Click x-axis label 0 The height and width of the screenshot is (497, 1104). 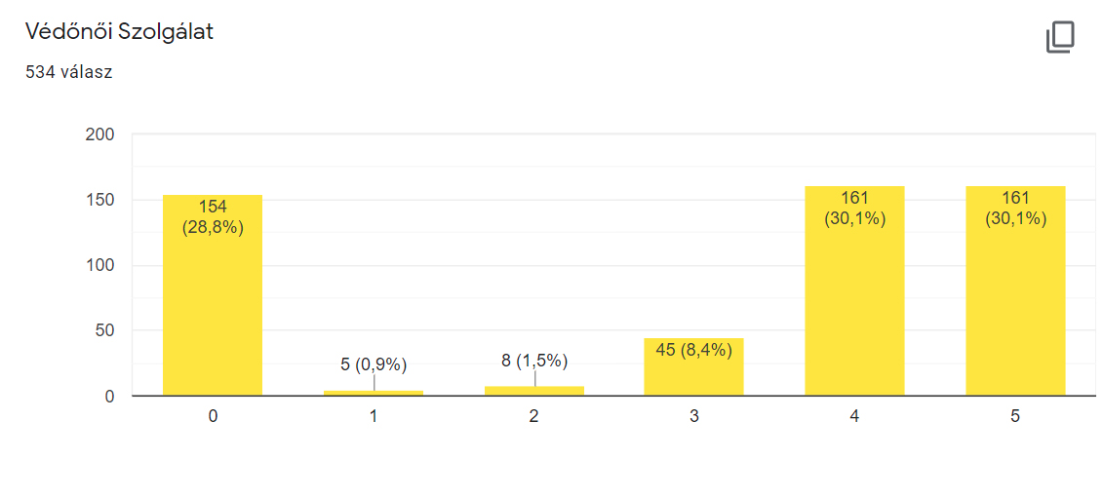tap(213, 417)
